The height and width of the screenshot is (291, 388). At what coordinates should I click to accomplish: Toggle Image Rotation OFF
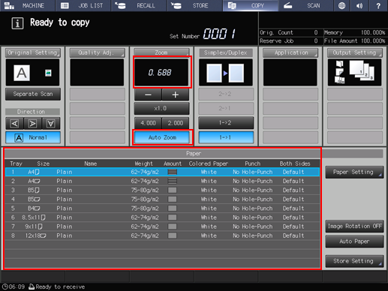[x=354, y=226]
